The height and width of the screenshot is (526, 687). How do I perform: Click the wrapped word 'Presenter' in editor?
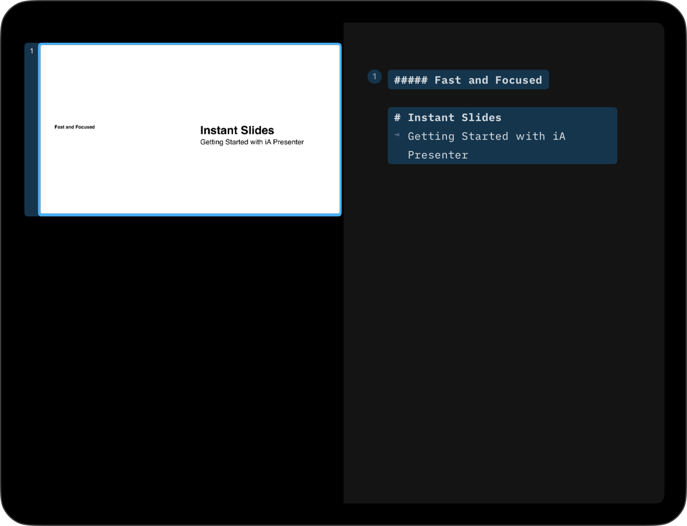click(438, 155)
